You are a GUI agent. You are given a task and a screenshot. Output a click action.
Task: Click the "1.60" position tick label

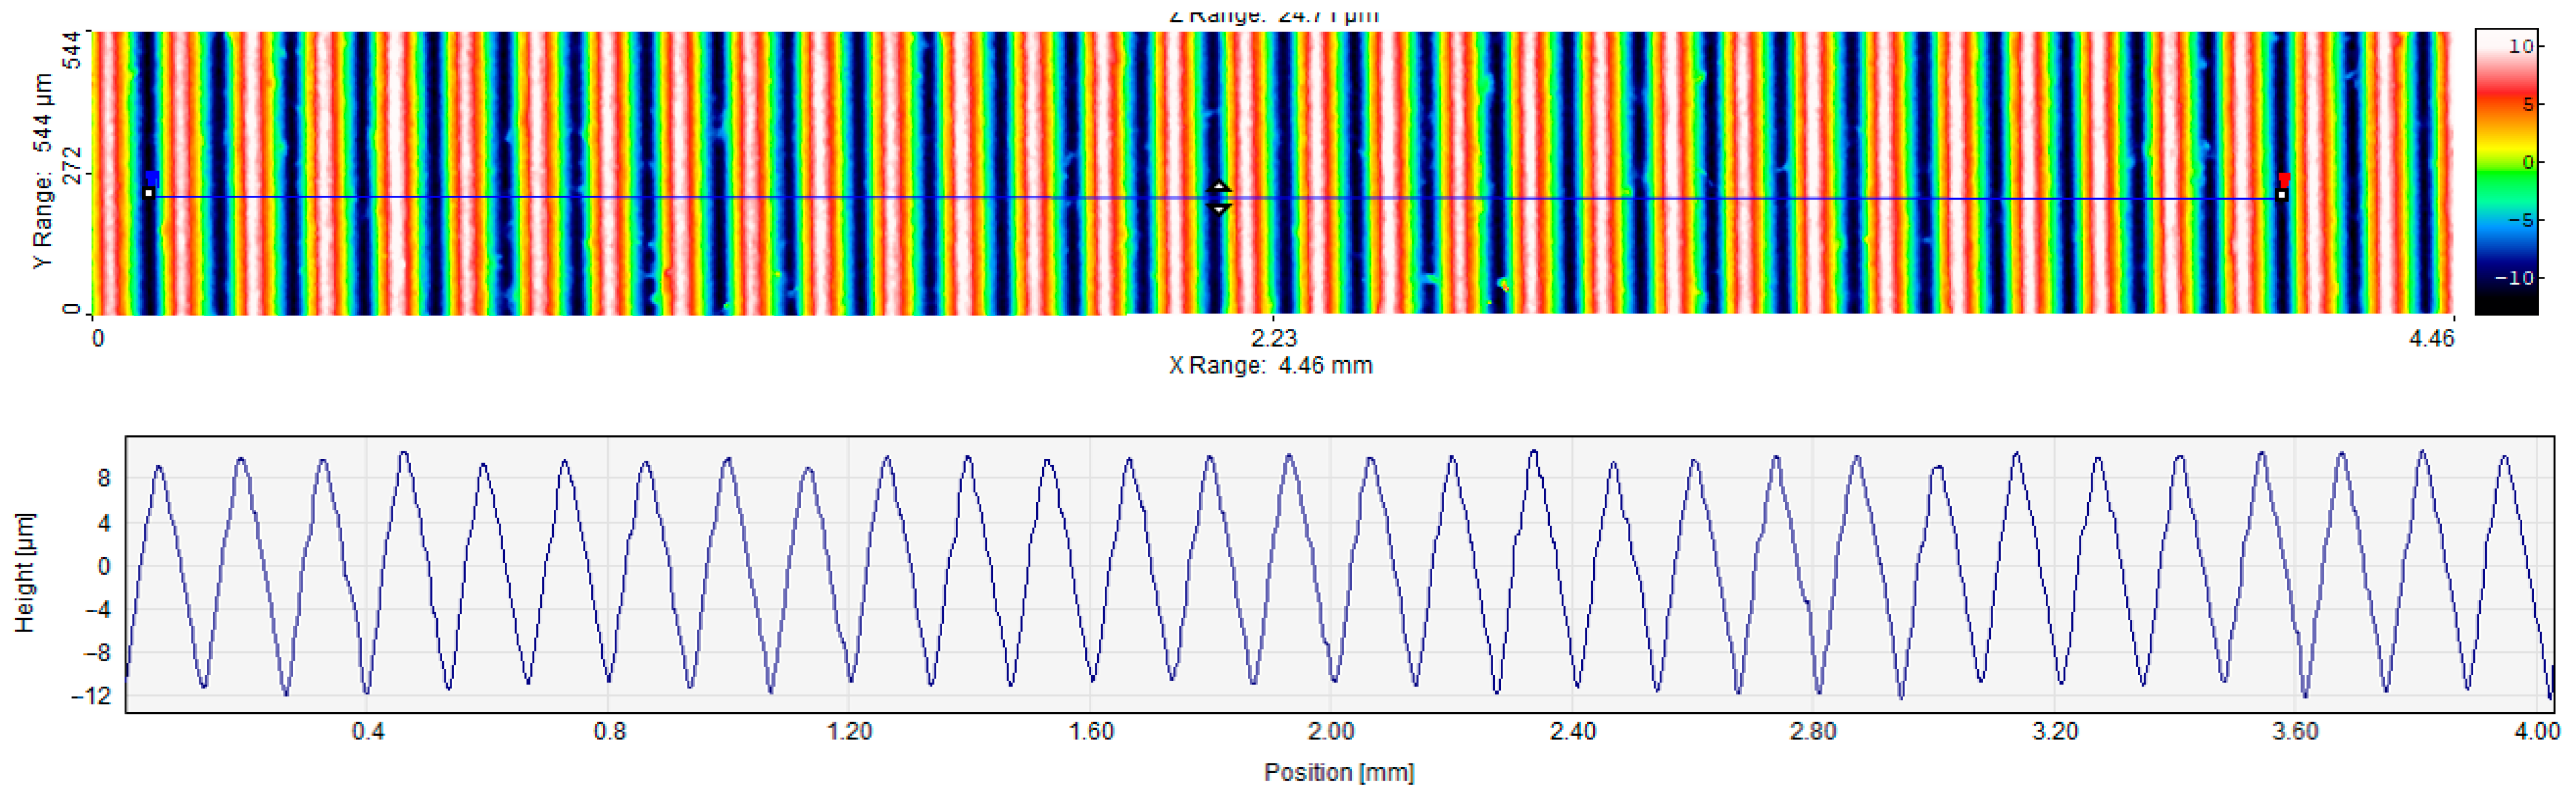click(x=1091, y=731)
